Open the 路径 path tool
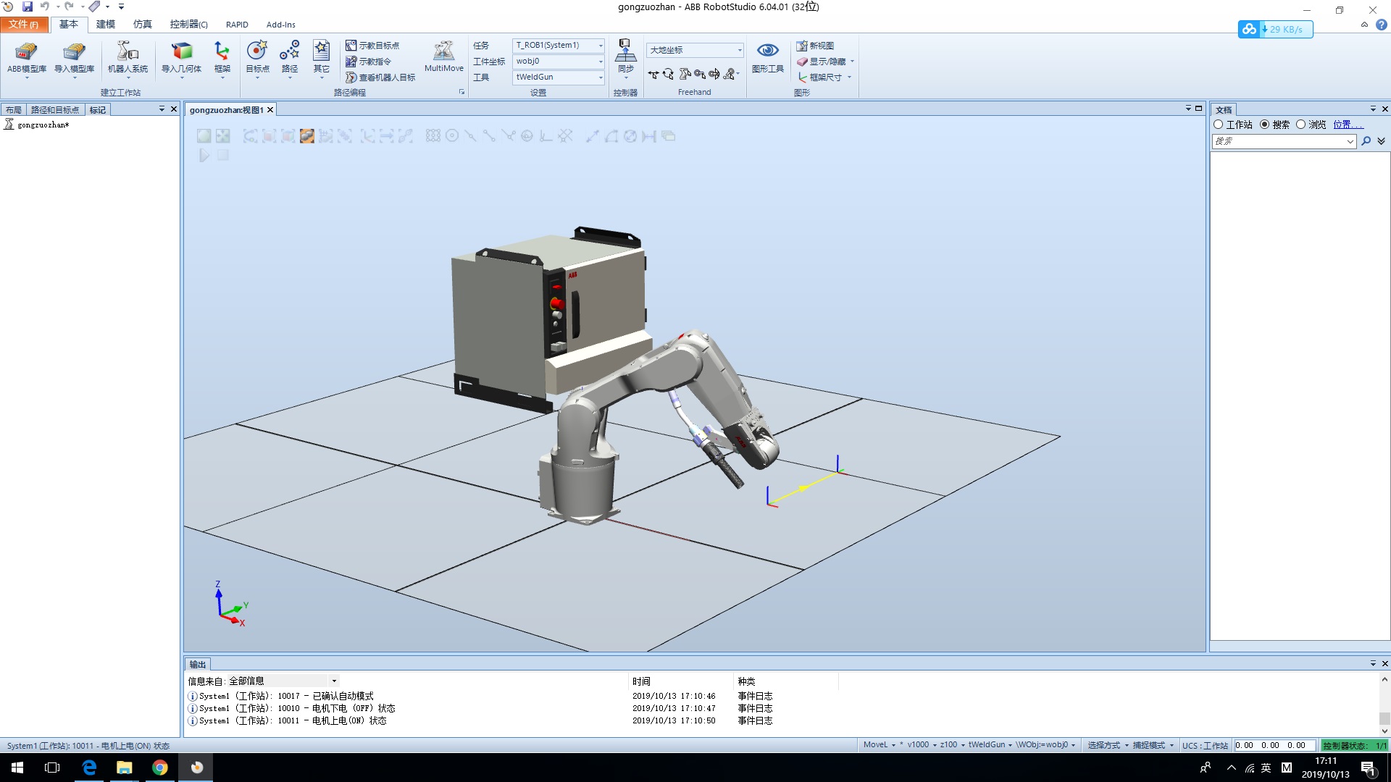This screenshot has height=782, width=1391. tap(290, 58)
